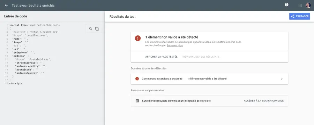Viewport: 314px width, 125px height.
Task: Click error icon beside Commerces et services
Action: (137, 79)
